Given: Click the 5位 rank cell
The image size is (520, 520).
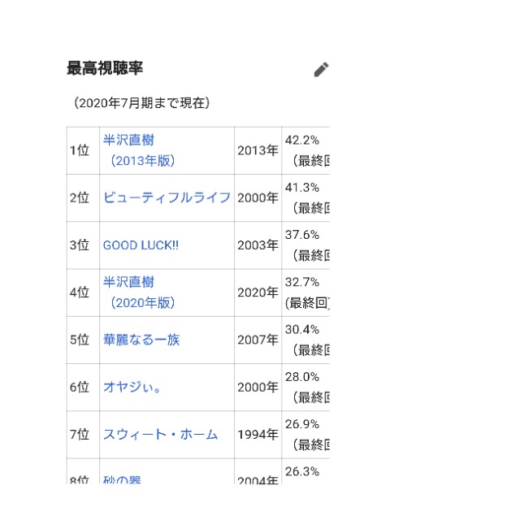Looking at the screenshot, I should [83, 340].
